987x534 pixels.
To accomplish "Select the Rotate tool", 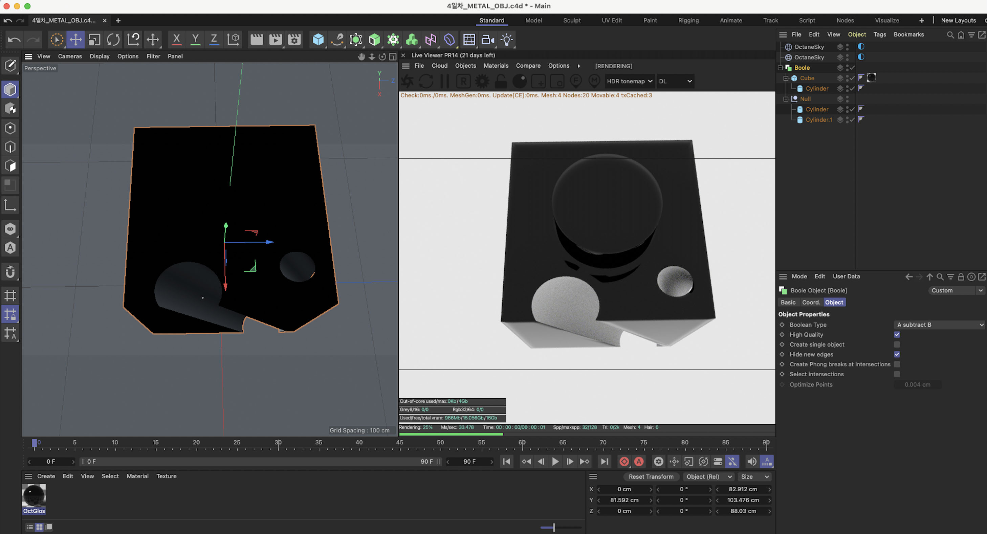I will point(113,40).
